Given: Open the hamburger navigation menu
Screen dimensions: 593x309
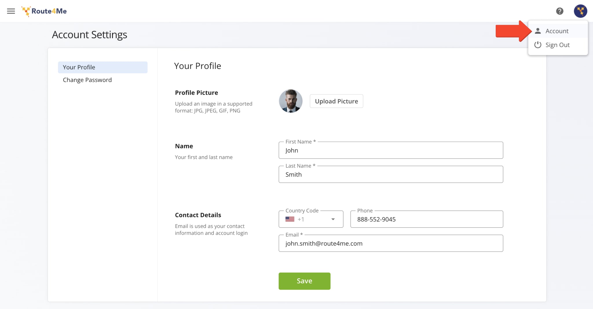Looking at the screenshot, I should (x=11, y=11).
